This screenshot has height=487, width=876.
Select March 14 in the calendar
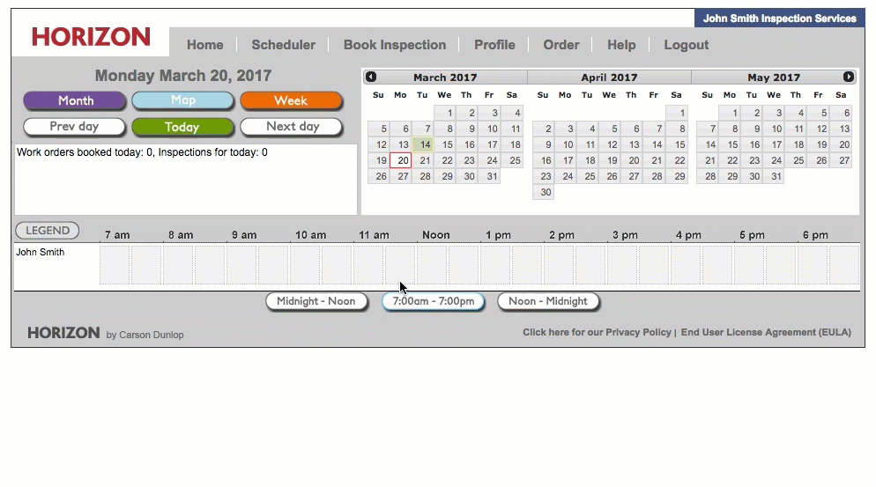[x=425, y=144]
